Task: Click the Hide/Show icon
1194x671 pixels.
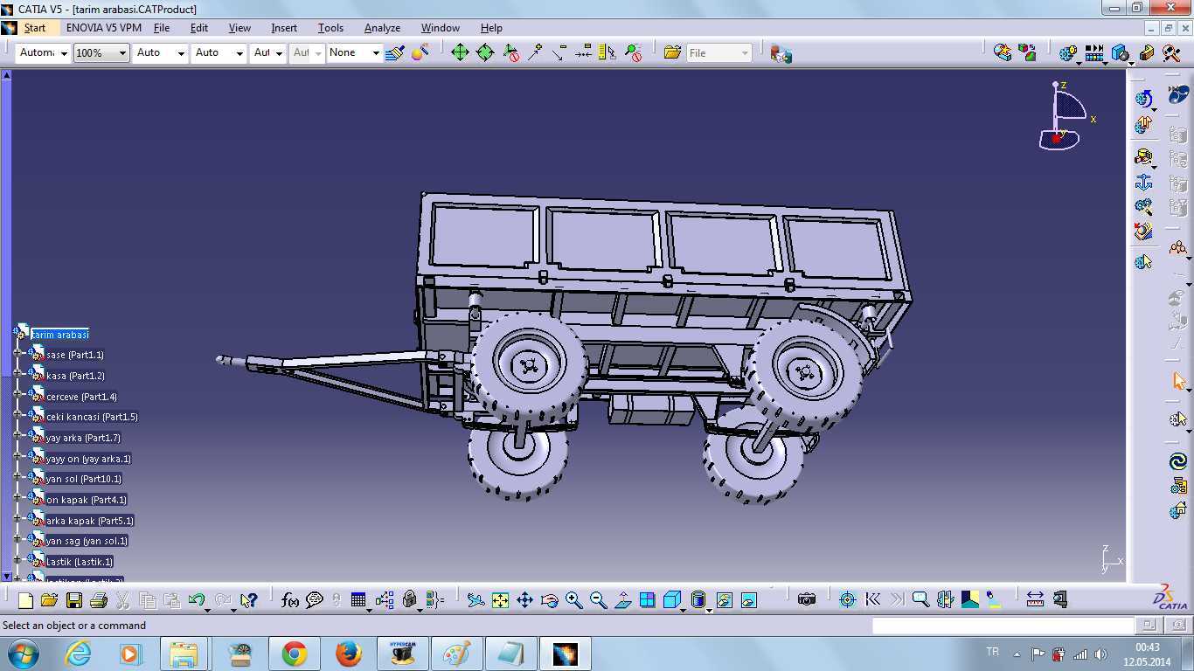Action: tap(724, 600)
